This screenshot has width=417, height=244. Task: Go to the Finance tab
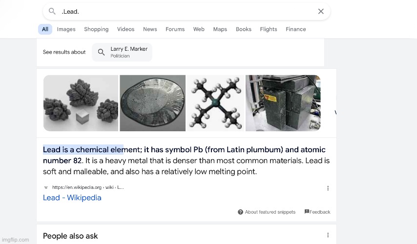coord(296,29)
